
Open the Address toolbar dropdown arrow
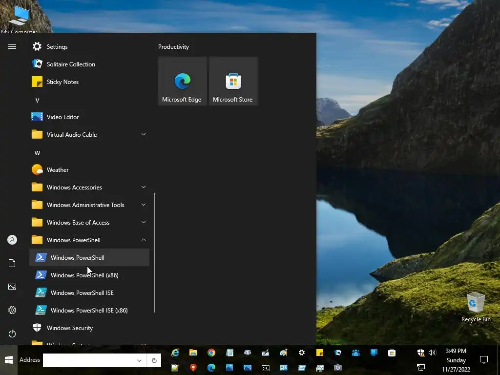click(139, 360)
